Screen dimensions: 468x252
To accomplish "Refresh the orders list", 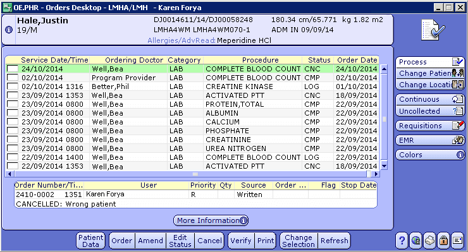I will (x=335, y=241).
